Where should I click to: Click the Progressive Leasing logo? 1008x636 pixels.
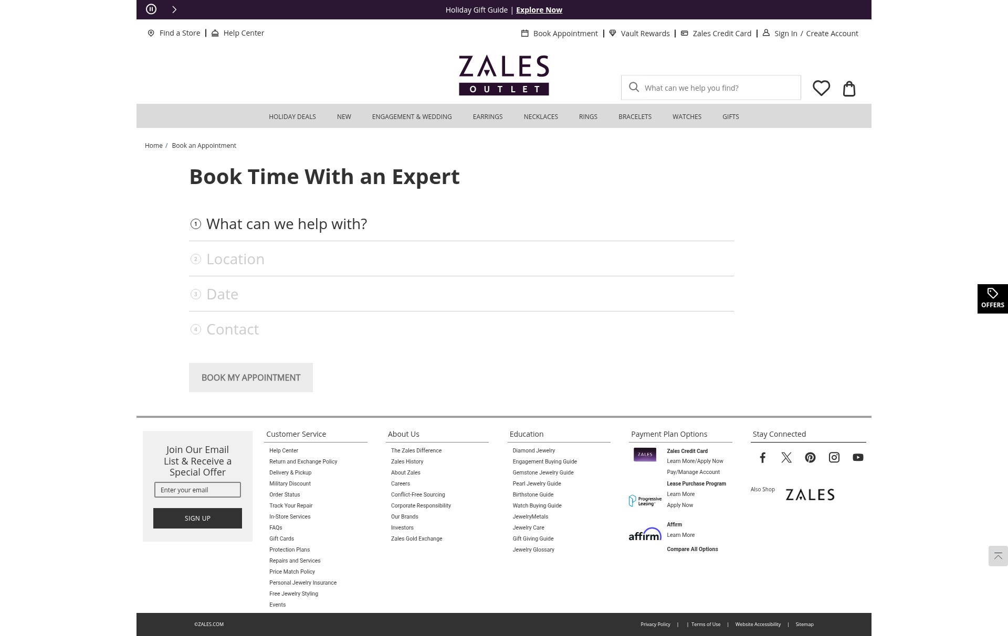click(645, 501)
